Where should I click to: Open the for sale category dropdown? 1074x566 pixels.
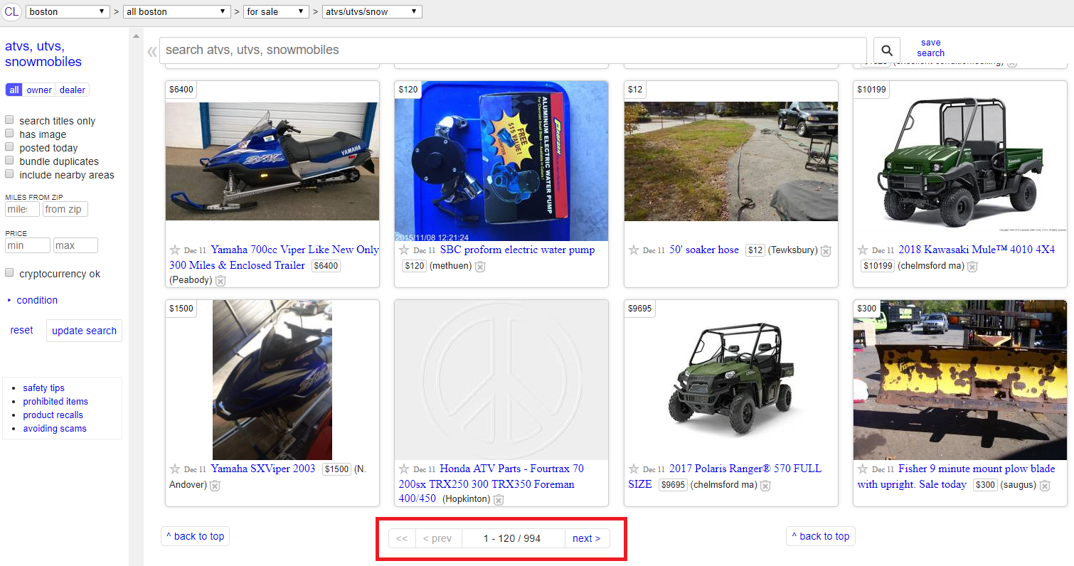tap(276, 12)
